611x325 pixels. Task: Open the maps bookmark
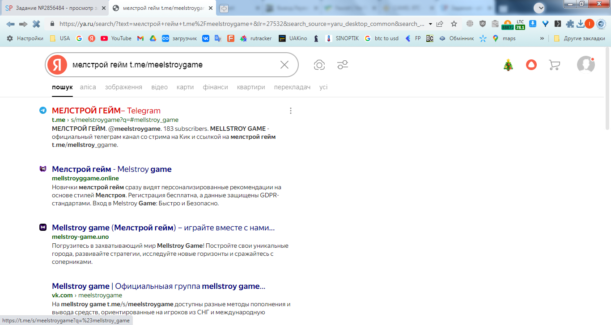[x=504, y=38]
